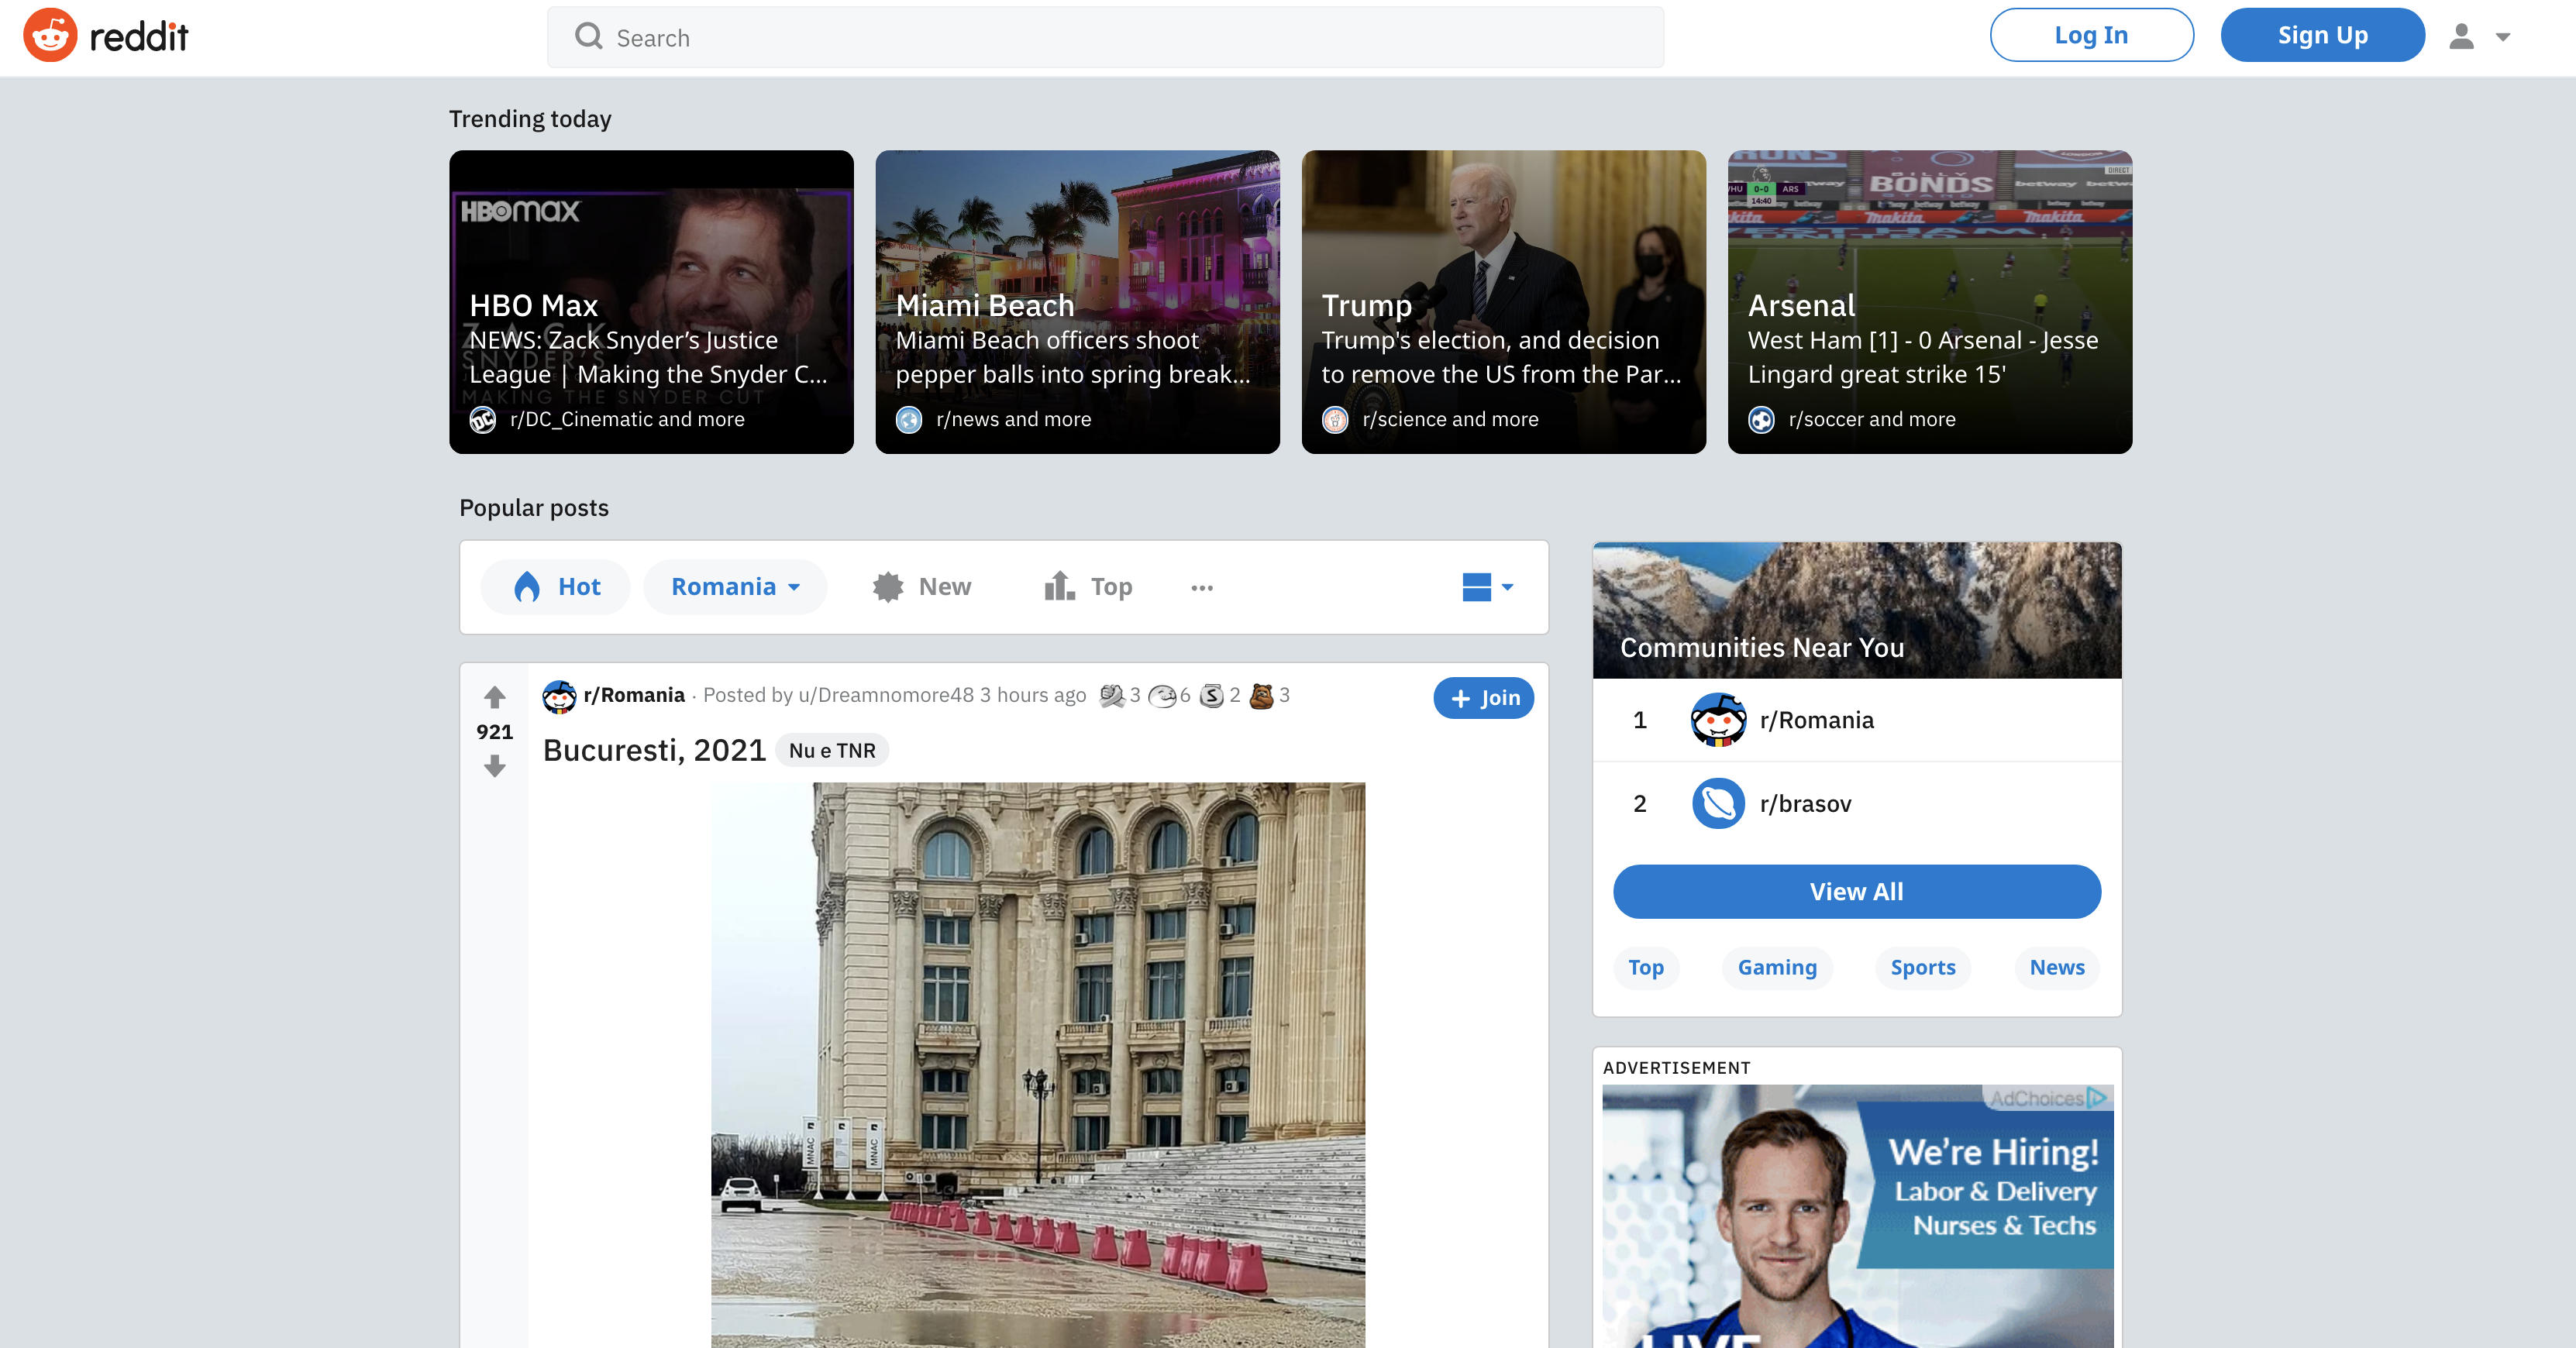Click r/Romania avatar in post header
The image size is (2576, 1348).
pos(559,696)
